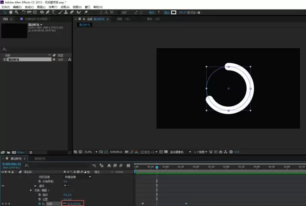The image size is (306, 206).
Task: Select the Eraser tool
Action: [x=72, y=12]
